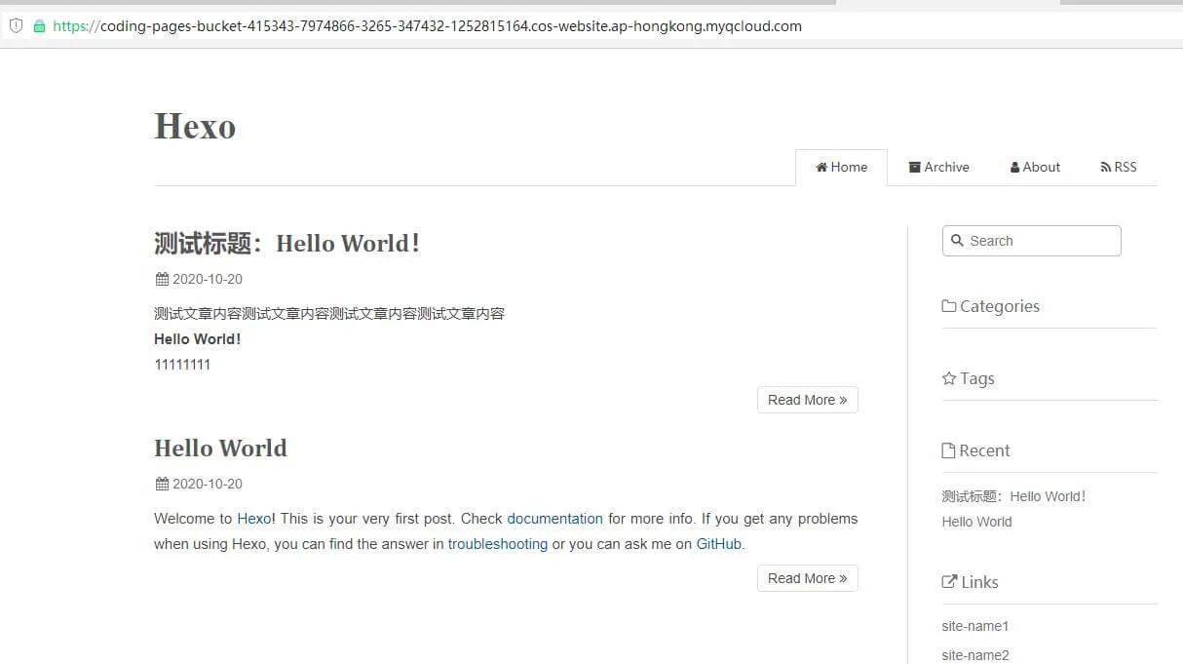
Task: Open the site-name2 link
Action: point(975,655)
